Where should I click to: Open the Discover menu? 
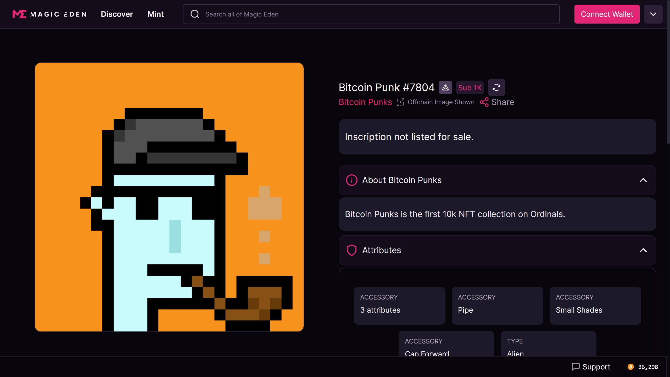click(117, 14)
